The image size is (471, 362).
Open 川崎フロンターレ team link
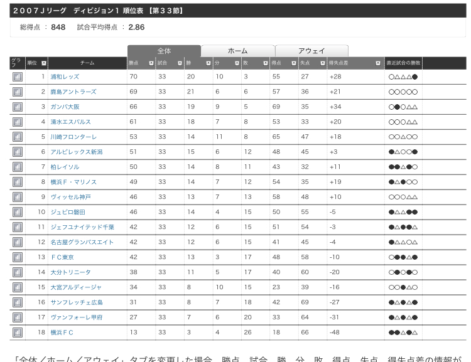(x=73, y=137)
